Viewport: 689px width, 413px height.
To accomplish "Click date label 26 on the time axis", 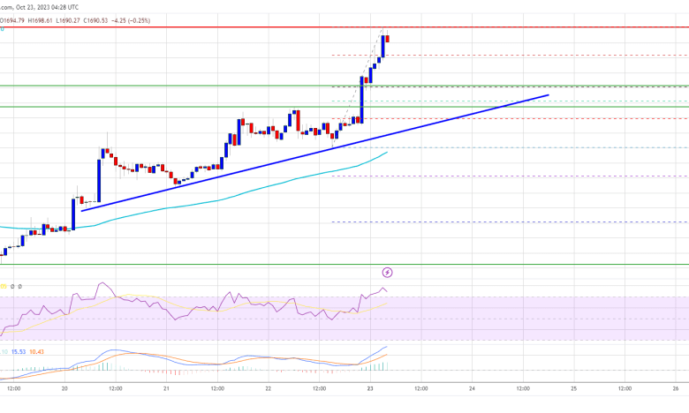I will pos(675,387).
